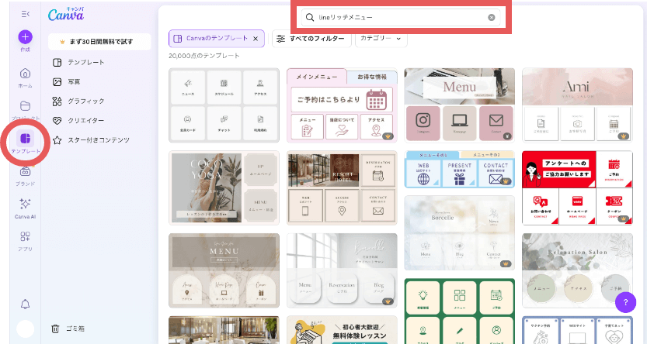
Task: Collapse the sidebar with the menu toggle
Action: [26, 14]
